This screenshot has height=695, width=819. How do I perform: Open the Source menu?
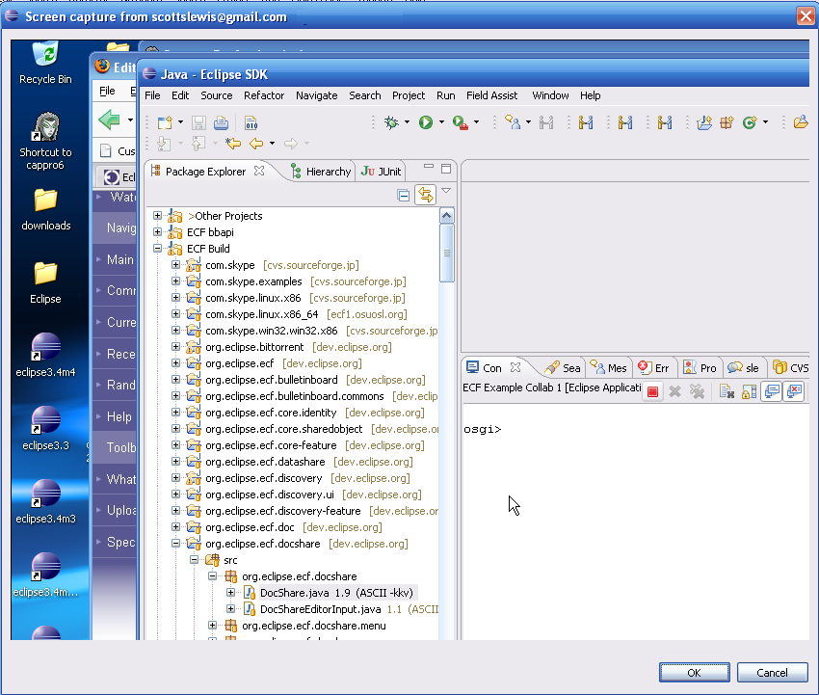[216, 95]
